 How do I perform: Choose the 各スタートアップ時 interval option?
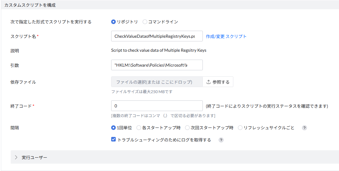pos(139,128)
